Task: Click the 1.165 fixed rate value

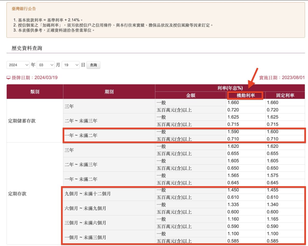Action: pos(273,219)
